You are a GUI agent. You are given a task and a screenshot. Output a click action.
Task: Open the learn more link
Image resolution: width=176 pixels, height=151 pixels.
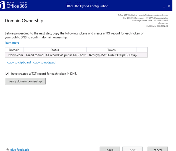(12, 43)
